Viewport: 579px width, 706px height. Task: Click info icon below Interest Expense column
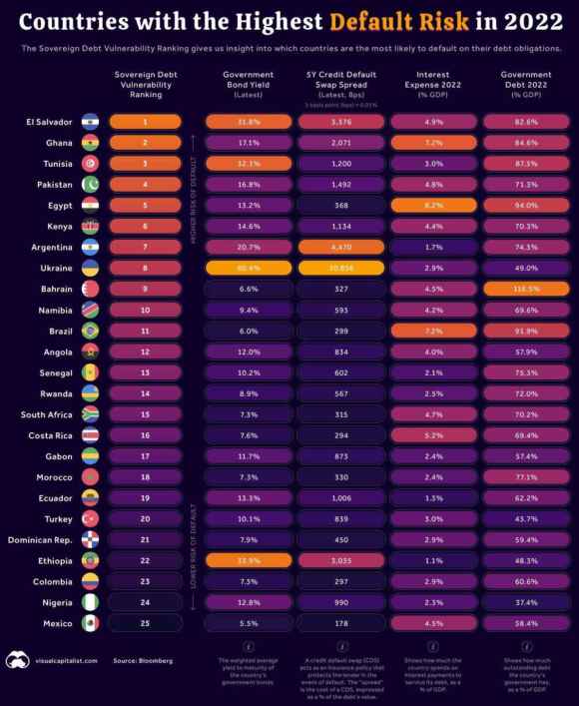433,647
